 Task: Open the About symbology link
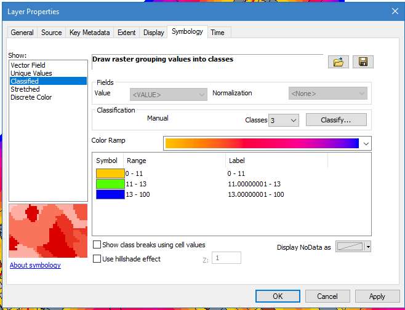35,265
